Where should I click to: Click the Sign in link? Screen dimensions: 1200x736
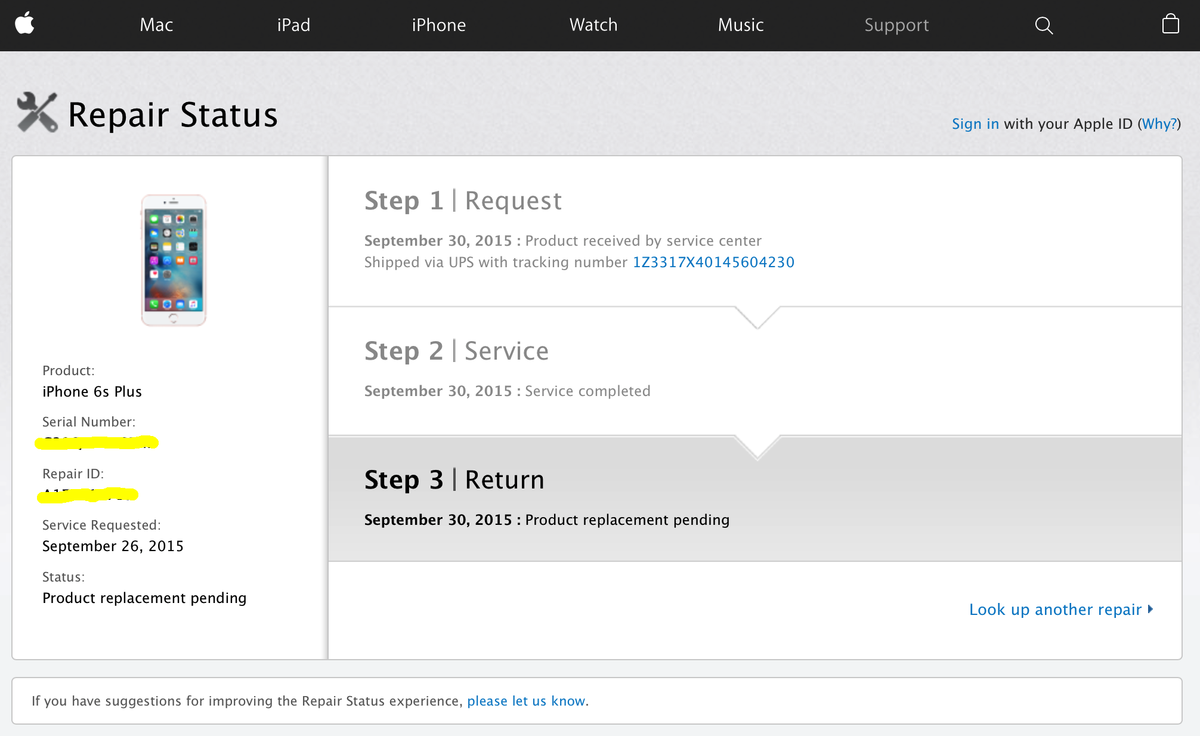(975, 124)
